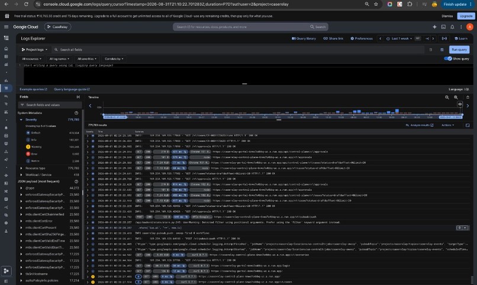Screen dimensions: 477x285
Task: Zoom out the timeline histogram
Action: (x=447, y=97)
